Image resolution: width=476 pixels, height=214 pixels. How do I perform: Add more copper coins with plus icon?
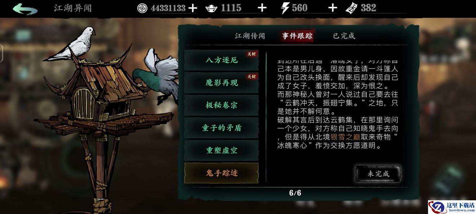(193, 8)
